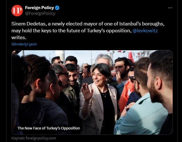Open the Foreign Policy display name

pyautogui.click(x=39, y=8)
